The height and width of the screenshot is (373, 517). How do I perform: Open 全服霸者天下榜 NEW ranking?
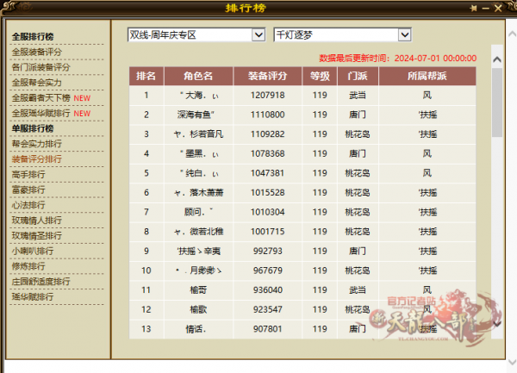tap(51, 98)
